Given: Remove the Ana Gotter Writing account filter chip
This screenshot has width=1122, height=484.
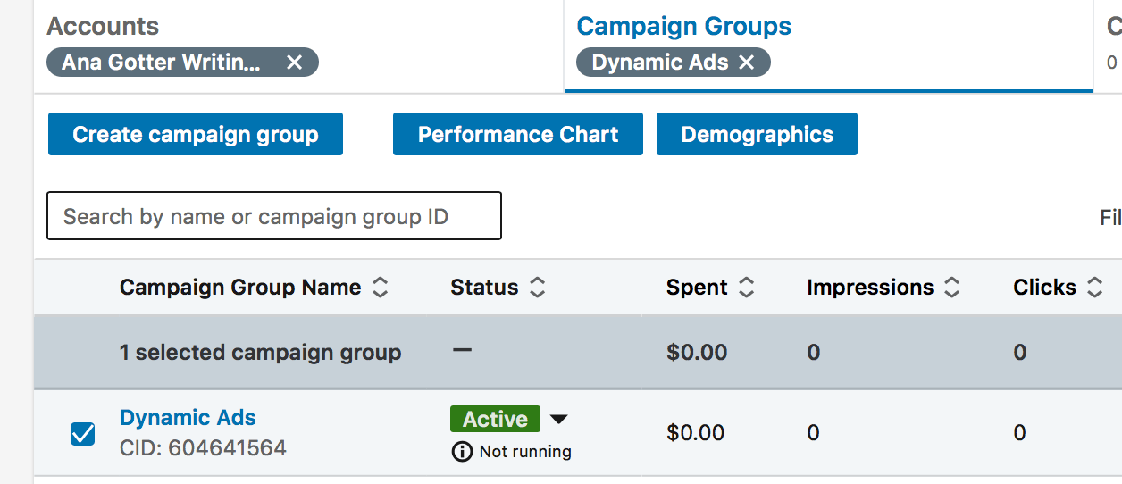Looking at the screenshot, I should coord(294,63).
